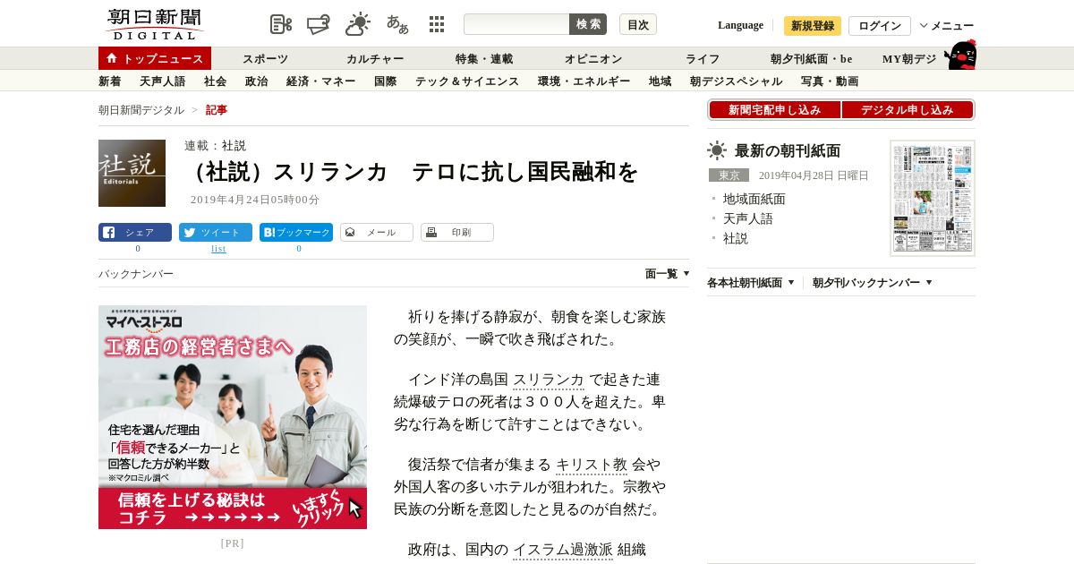Open the tweet list link
This screenshot has width=1074, height=564.
pos(218,248)
